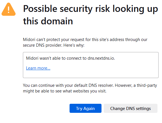
Task: Click the Try Again button
Action: pyautogui.click(x=85, y=108)
